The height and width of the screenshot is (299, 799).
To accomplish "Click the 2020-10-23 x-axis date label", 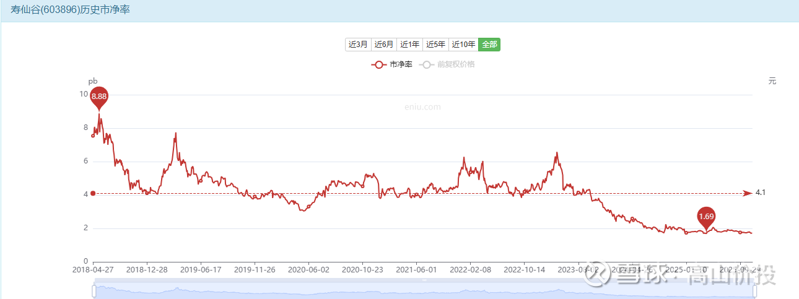I will 364,270.
